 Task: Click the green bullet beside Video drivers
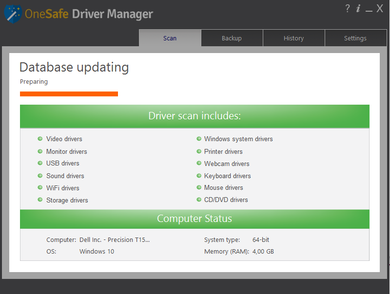tap(40, 139)
